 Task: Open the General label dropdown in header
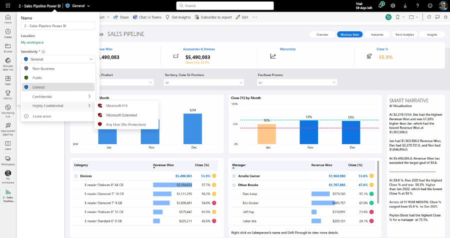(x=78, y=5)
